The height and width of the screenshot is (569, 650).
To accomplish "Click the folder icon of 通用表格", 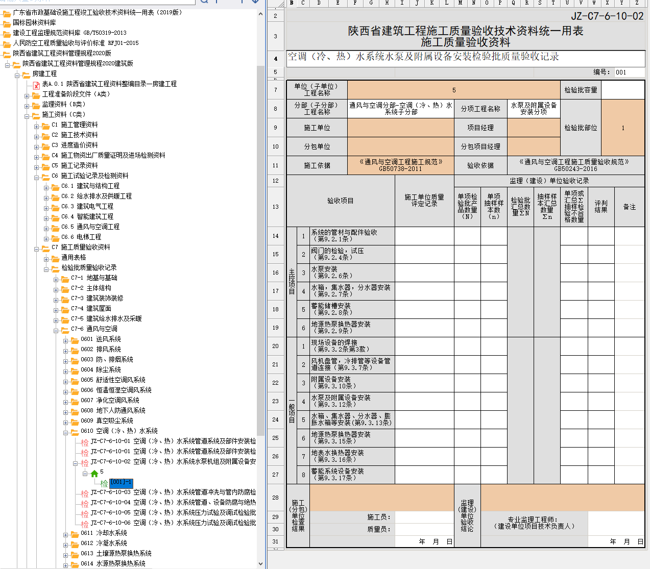I will pyautogui.click(x=55, y=258).
